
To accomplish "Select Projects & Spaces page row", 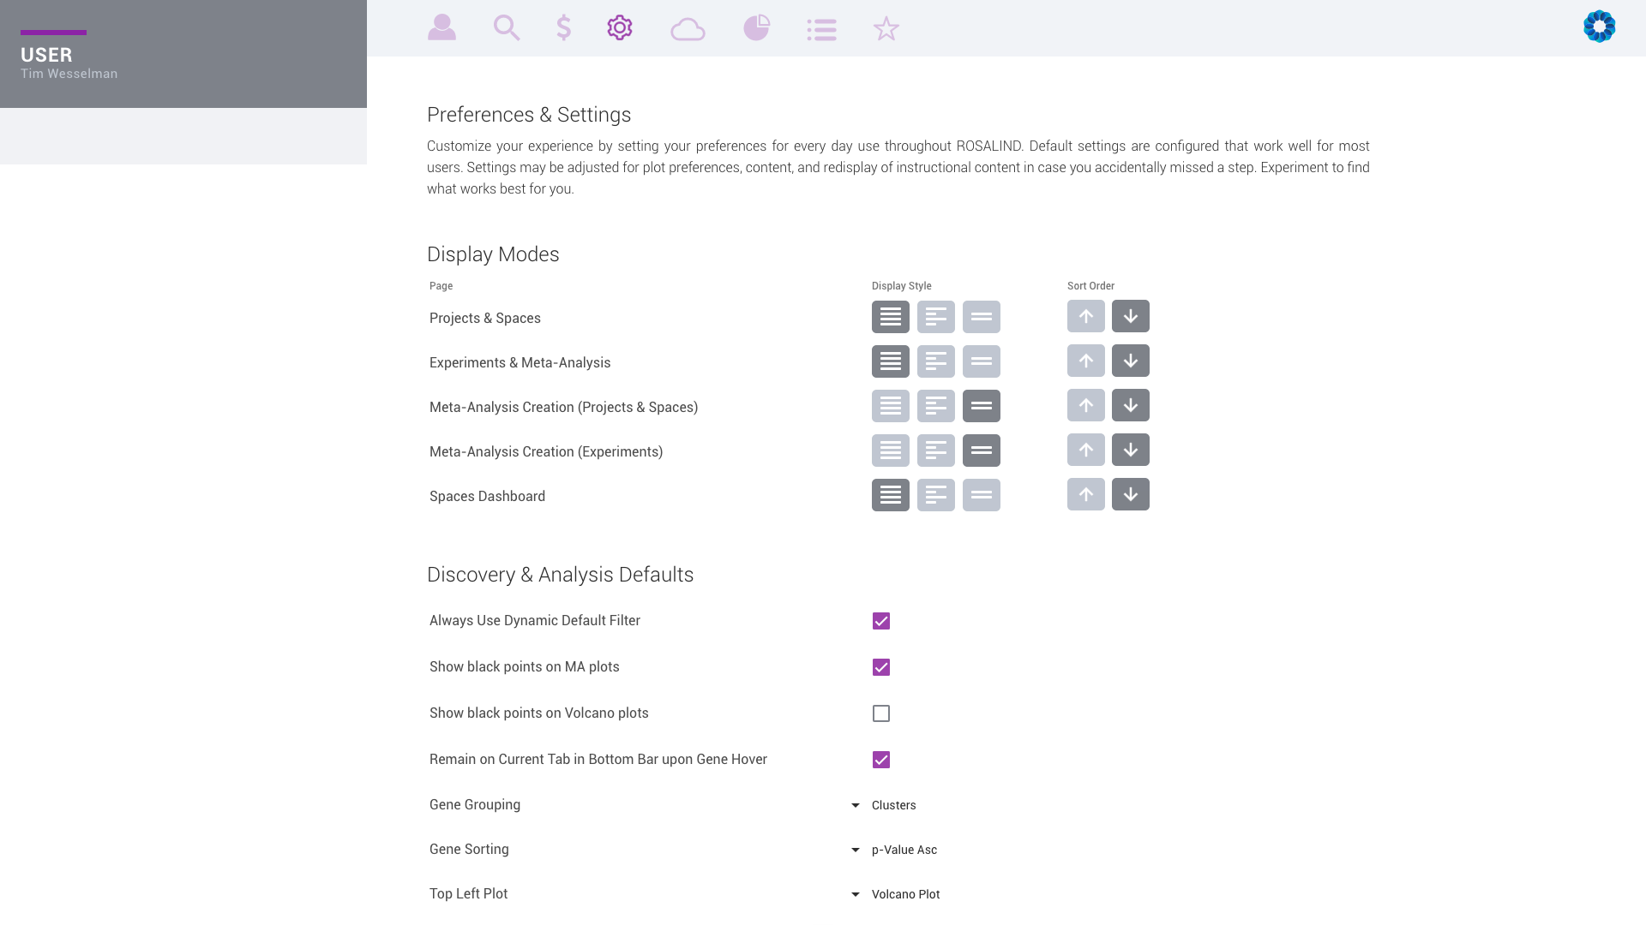I will [484, 318].
